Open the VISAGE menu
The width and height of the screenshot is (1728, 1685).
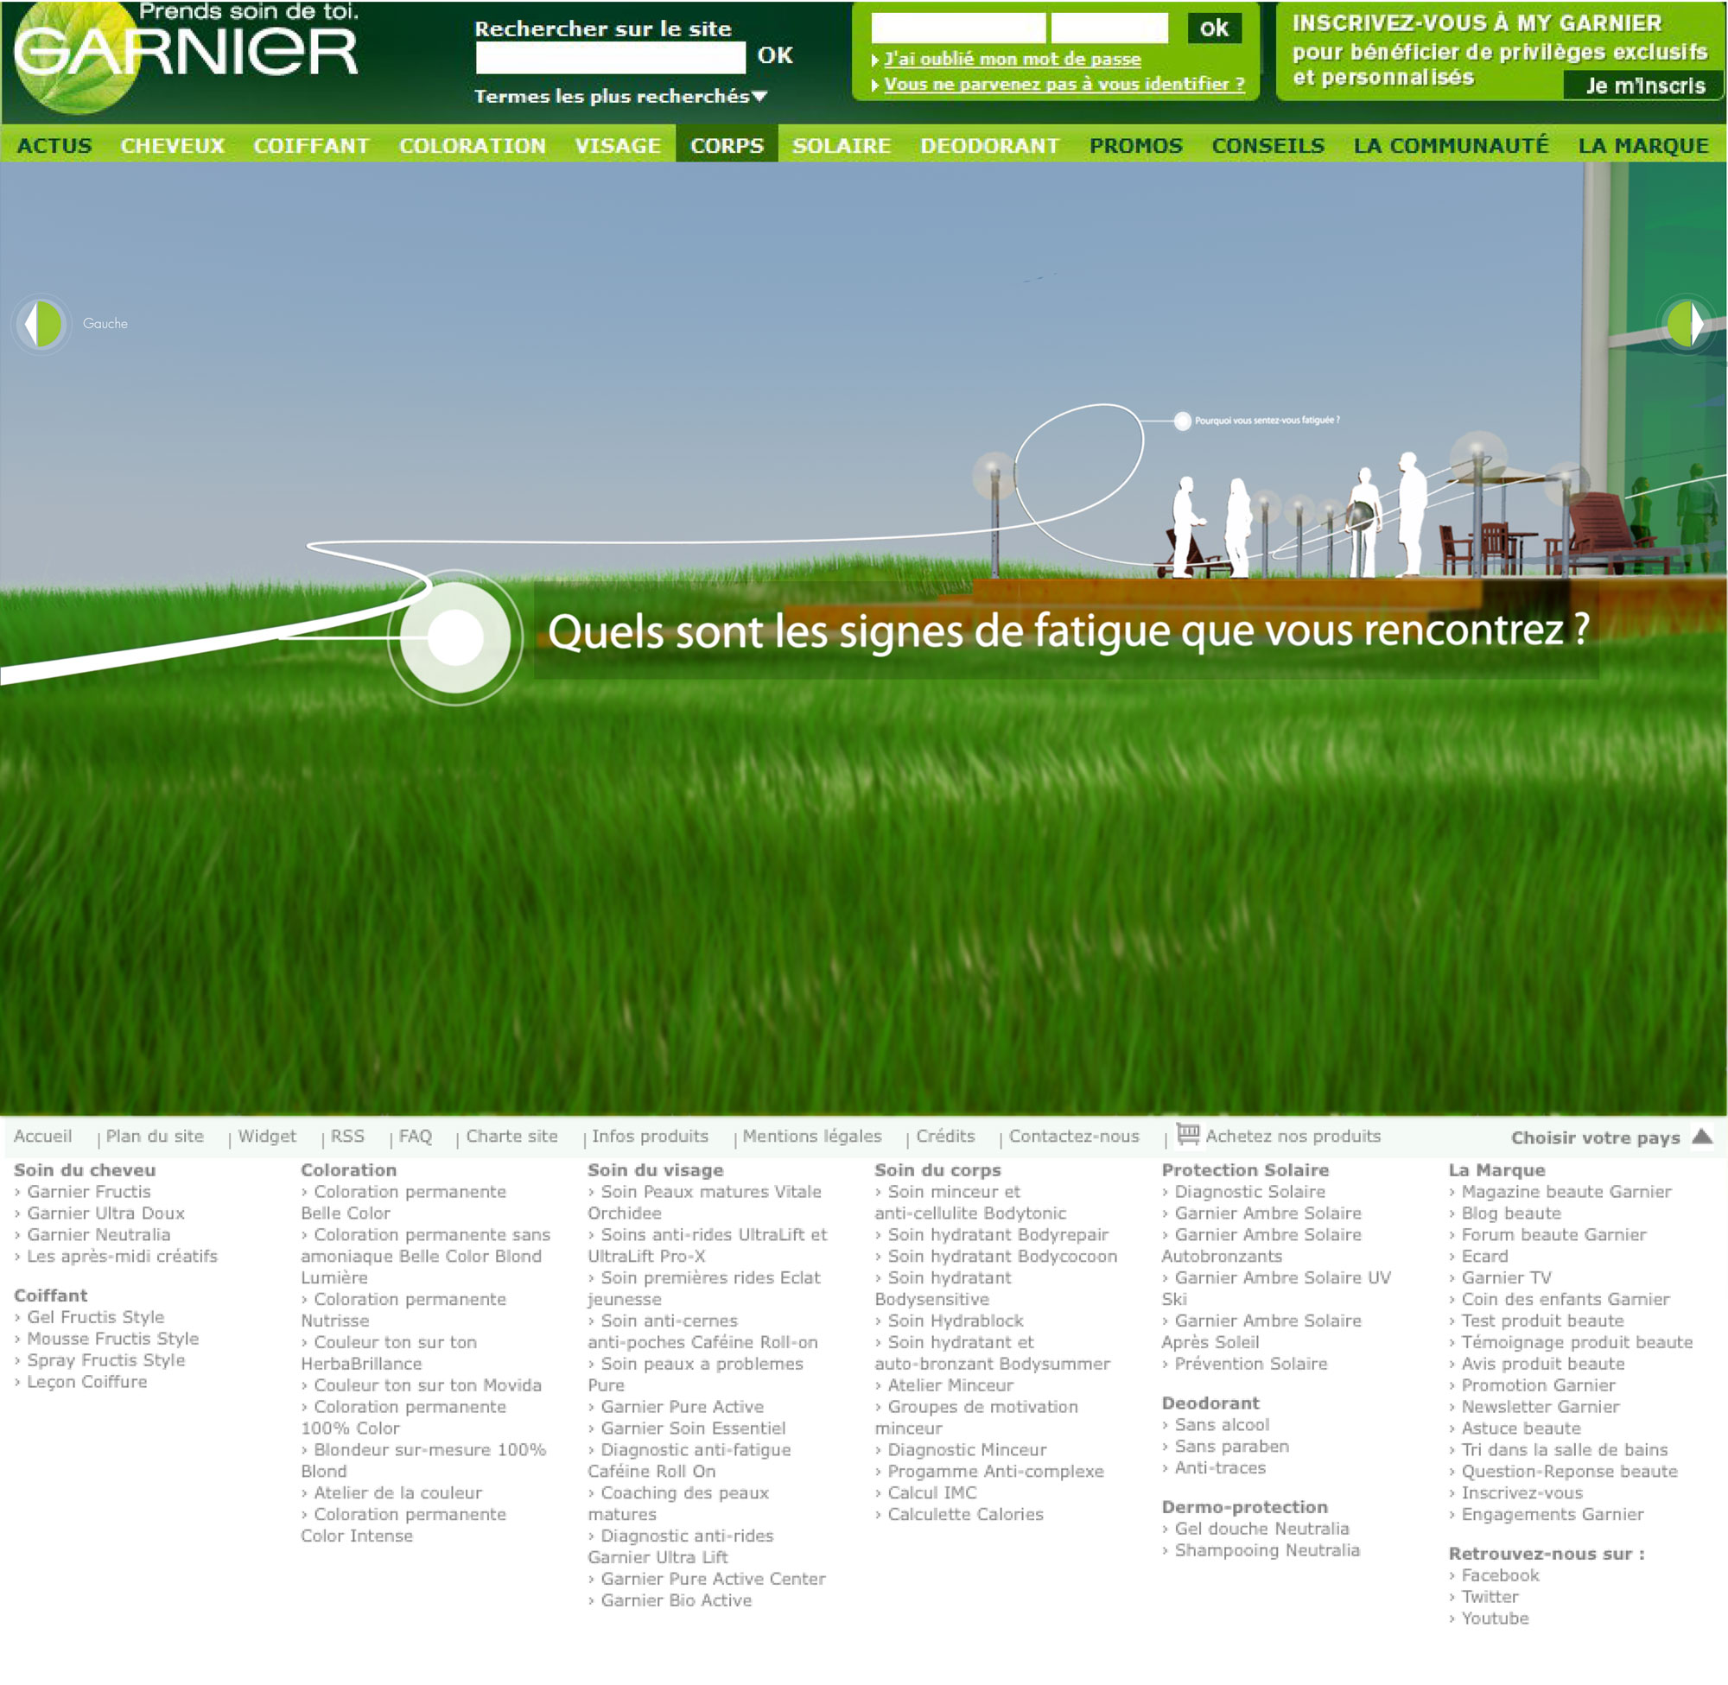tap(618, 145)
